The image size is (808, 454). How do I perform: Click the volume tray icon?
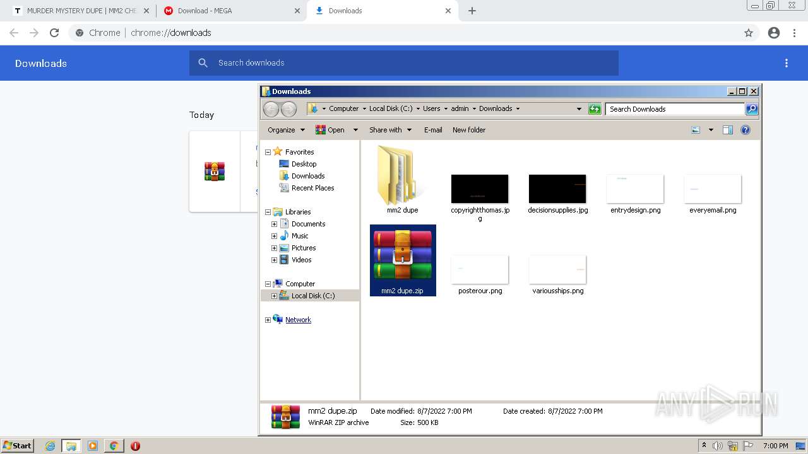718,446
